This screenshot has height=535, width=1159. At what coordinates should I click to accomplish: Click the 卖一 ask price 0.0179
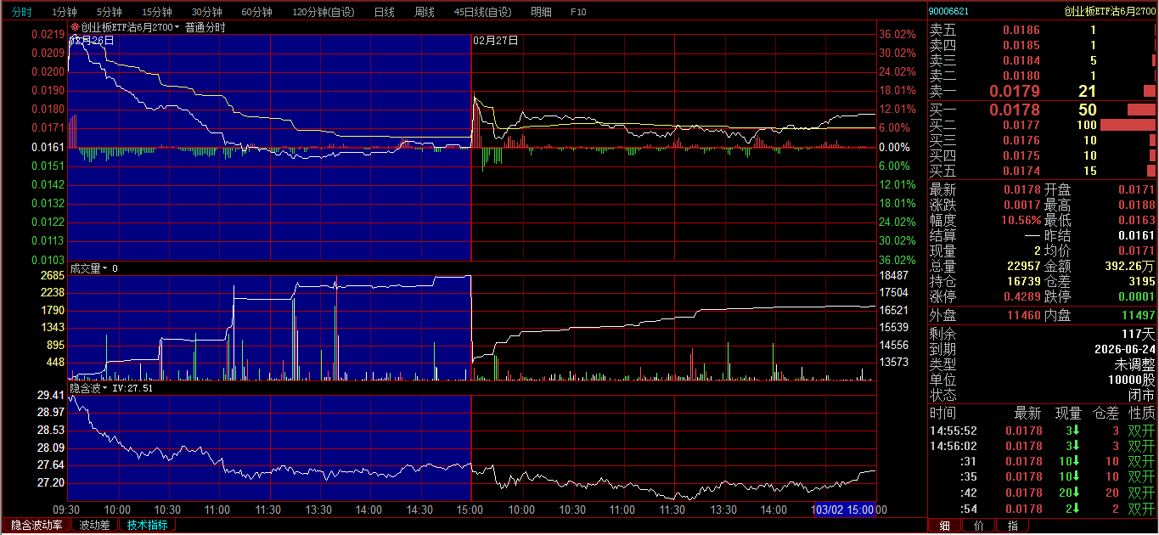[x=1014, y=92]
